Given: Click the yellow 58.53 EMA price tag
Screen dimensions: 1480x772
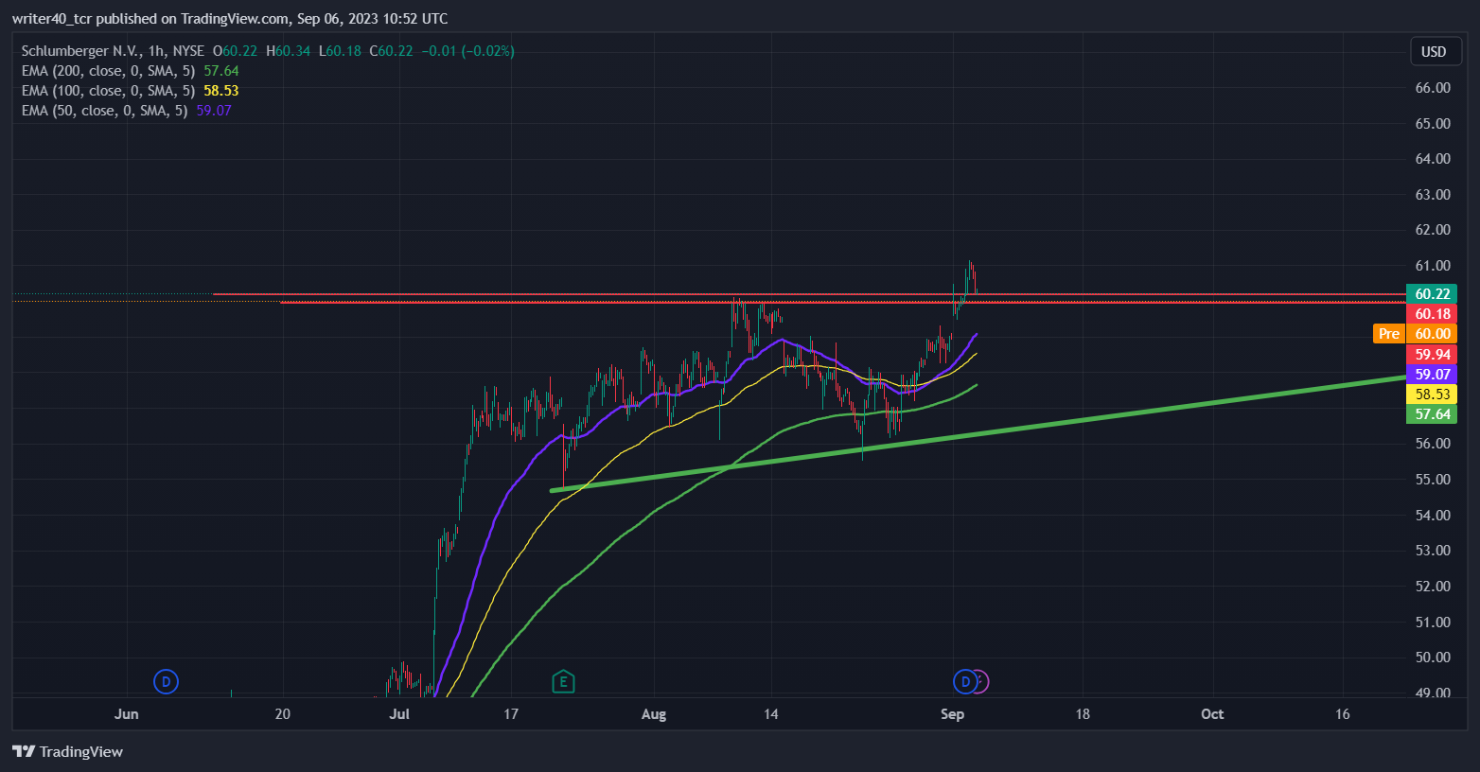Looking at the screenshot, I should coord(1432,395).
